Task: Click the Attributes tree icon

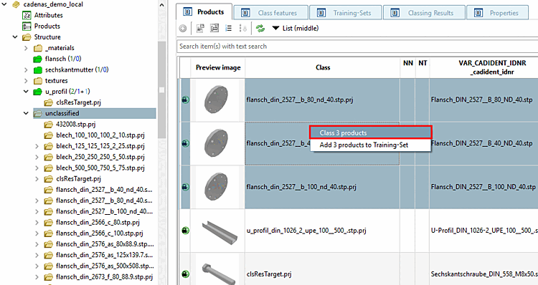Action: click(27, 15)
